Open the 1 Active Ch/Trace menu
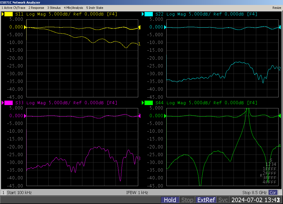This screenshot has width=283, height=204. click(14, 8)
